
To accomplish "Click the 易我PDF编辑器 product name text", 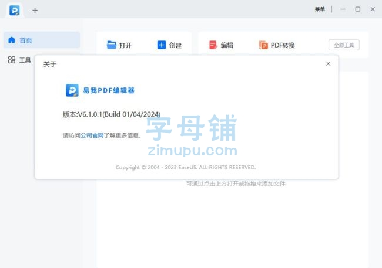I will coord(109,90).
